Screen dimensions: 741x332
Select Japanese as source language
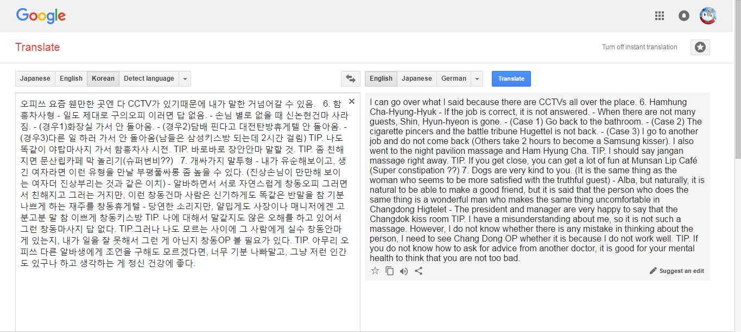coord(35,79)
